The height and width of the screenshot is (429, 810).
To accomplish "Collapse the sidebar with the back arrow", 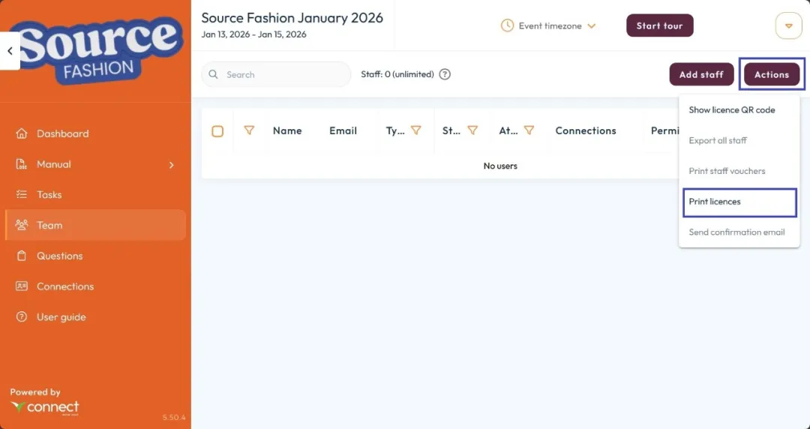I will pos(10,51).
